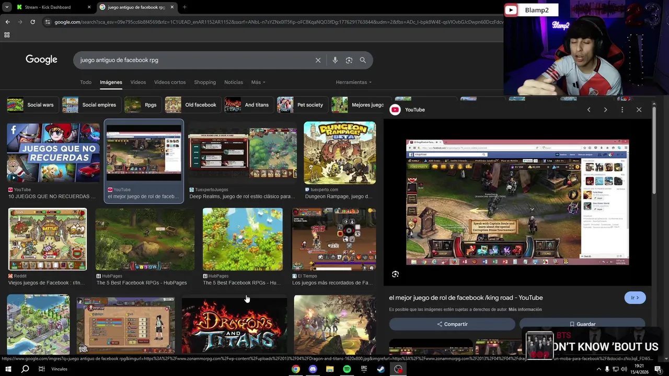Viewport: 669px width, 376px height.
Task: Expand the tab search dropdown arrow
Action: pos(7,7)
